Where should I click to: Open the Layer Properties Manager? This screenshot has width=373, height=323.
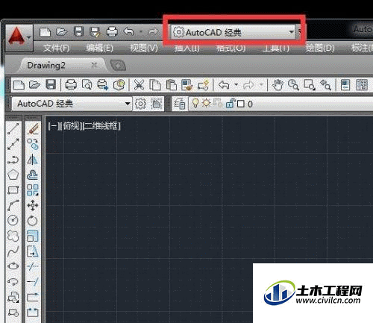click(x=180, y=104)
